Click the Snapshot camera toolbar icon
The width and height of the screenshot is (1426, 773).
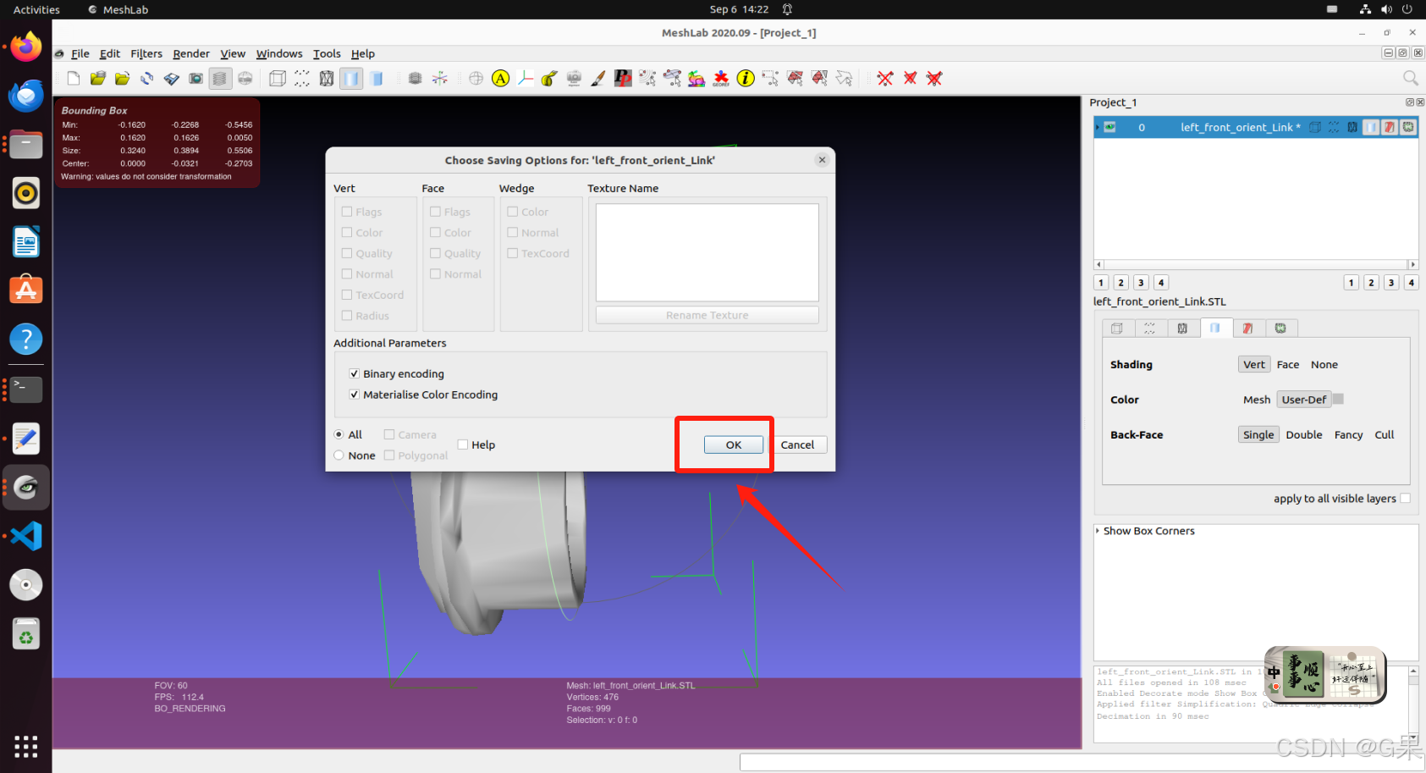coord(195,79)
